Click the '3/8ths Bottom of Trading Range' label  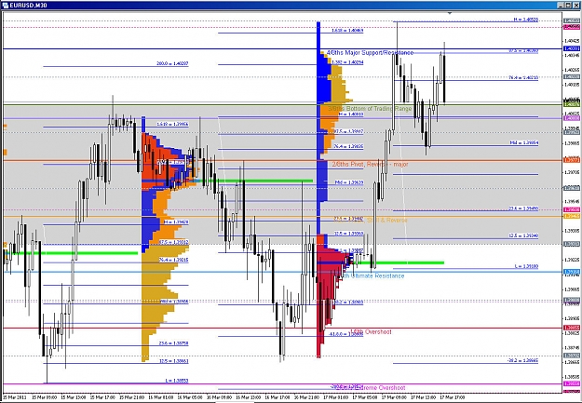point(370,108)
